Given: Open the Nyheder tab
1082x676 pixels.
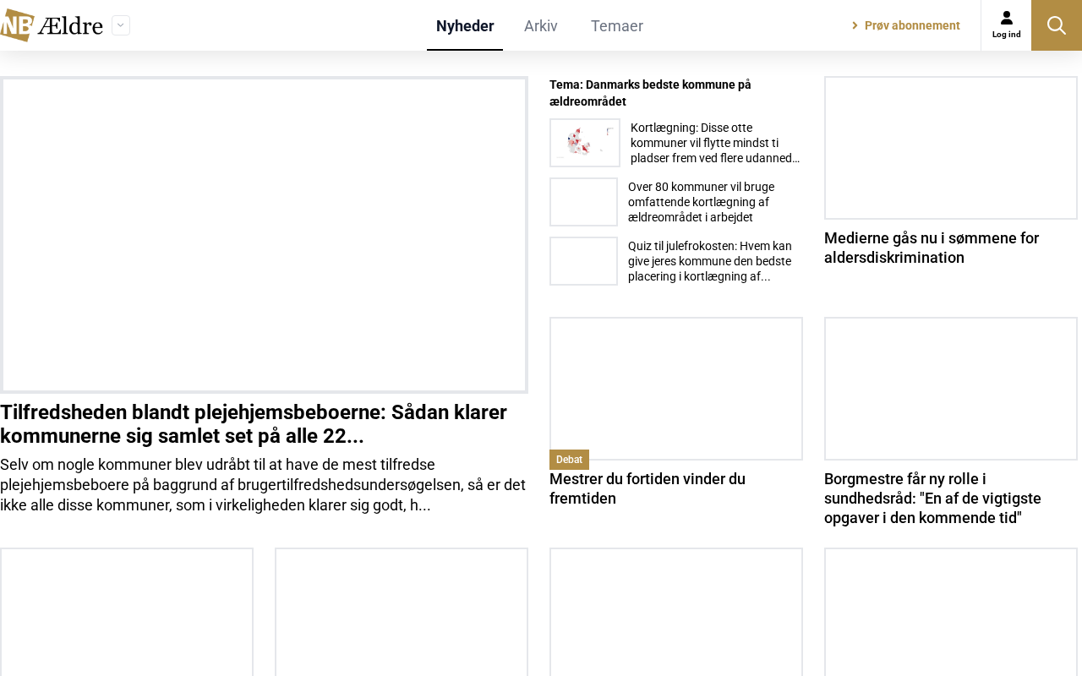Looking at the screenshot, I should pos(465,26).
